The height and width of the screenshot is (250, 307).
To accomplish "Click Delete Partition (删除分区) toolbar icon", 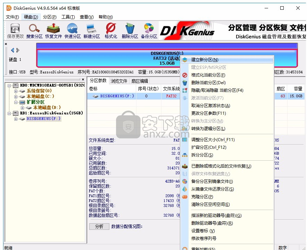I will coord(130,31).
